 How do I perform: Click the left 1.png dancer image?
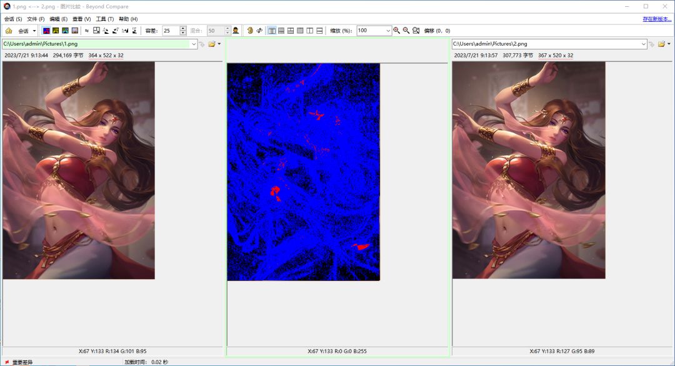coord(79,170)
